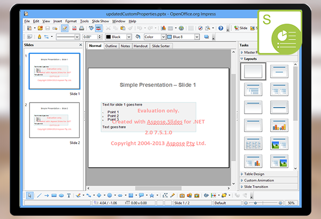This screenshot has width=321, height=219.
Task: Click the Slide button in toolbar
Action: pyautogui.click(x=241, y=28)
